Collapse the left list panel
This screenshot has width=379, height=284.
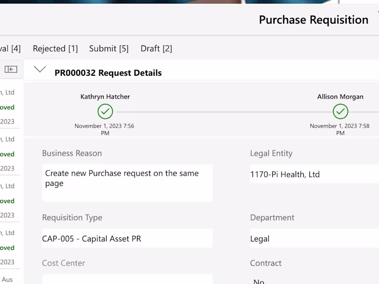[x=11, y=70]
